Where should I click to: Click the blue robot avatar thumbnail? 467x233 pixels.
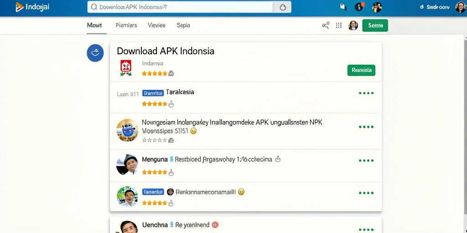(x=127, y=130)
